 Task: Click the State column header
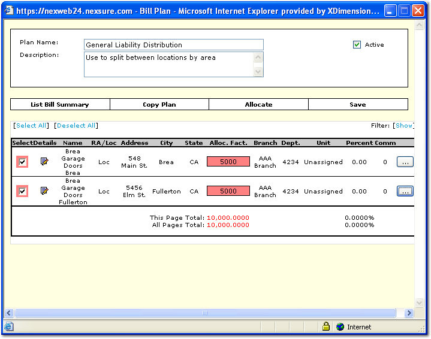pos(194,143)
